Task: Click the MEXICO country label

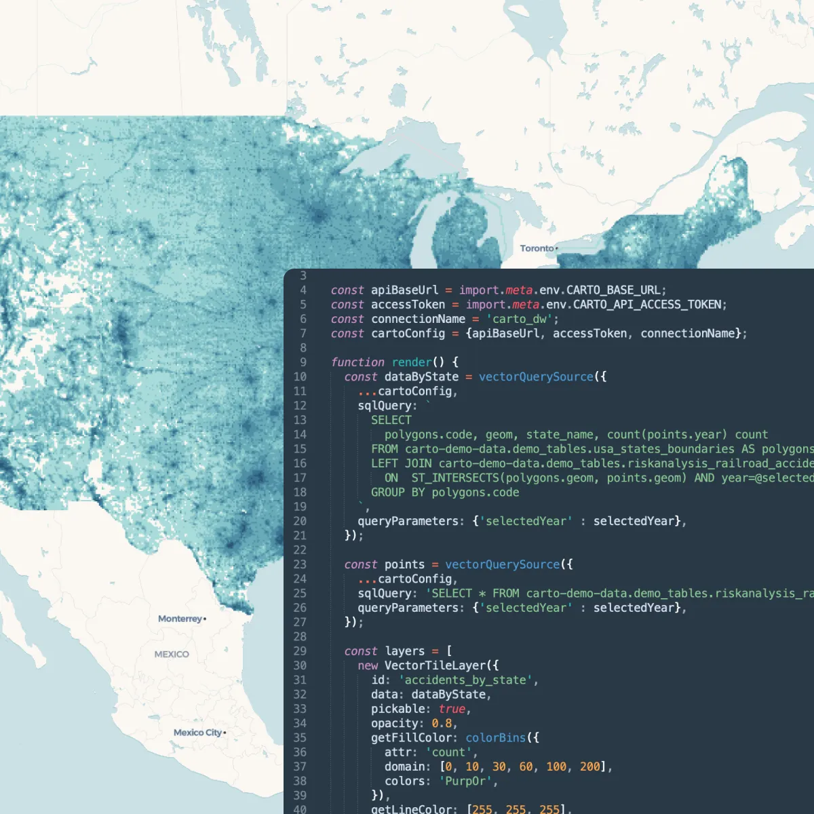Action: [171, 654]
